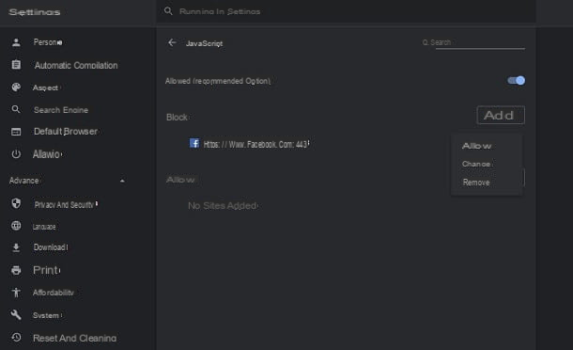Open the Allavio settings section
The image size is (573, 350).
(47, 154)
